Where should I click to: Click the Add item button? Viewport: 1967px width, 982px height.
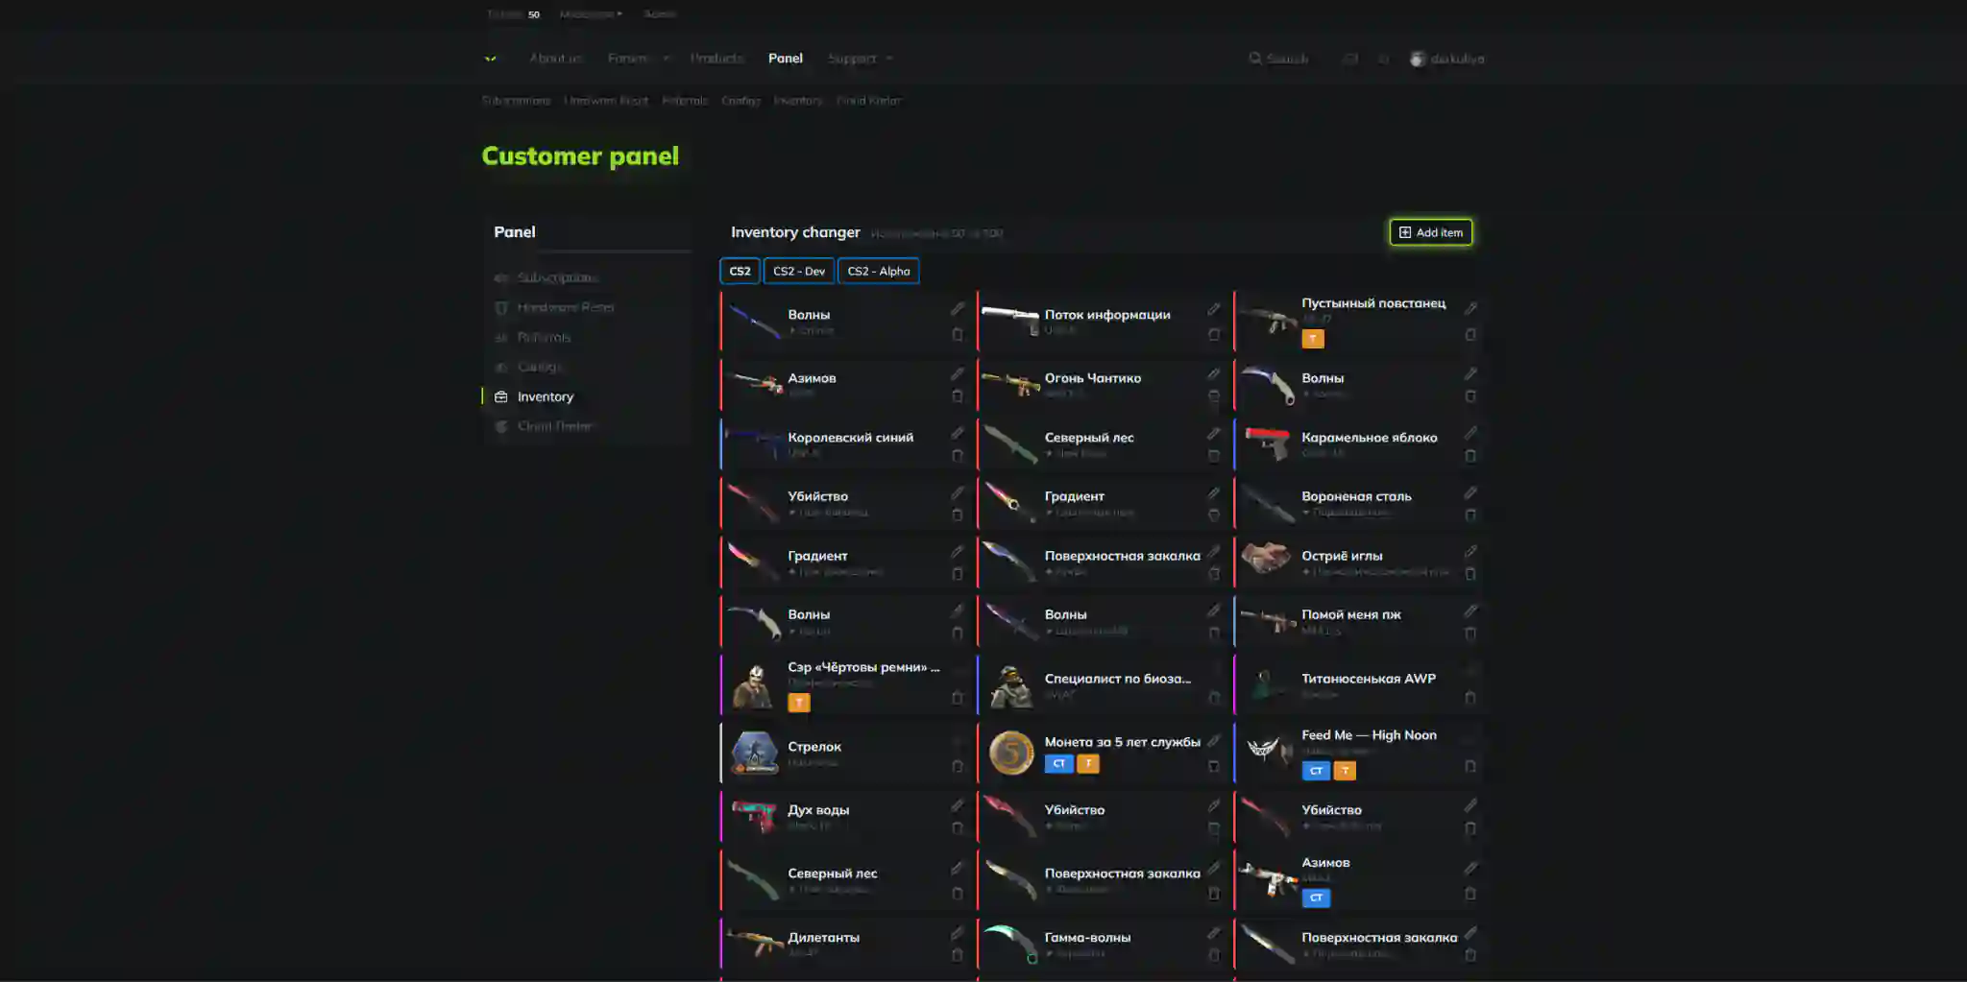1431,232
